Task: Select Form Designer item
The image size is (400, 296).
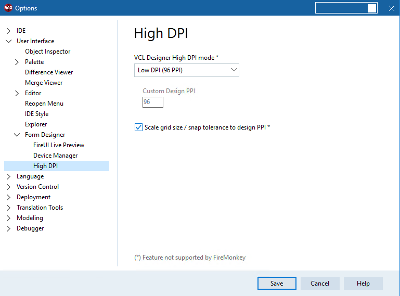Action: tap(45, 135)
